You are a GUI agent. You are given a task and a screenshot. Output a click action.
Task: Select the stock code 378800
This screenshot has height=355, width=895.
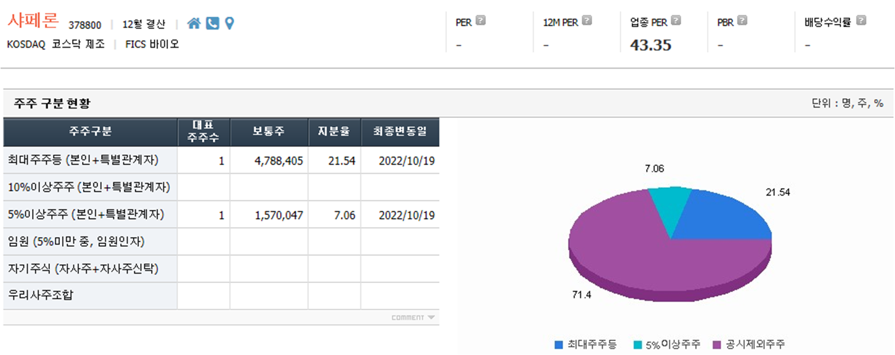pos(85,25)
